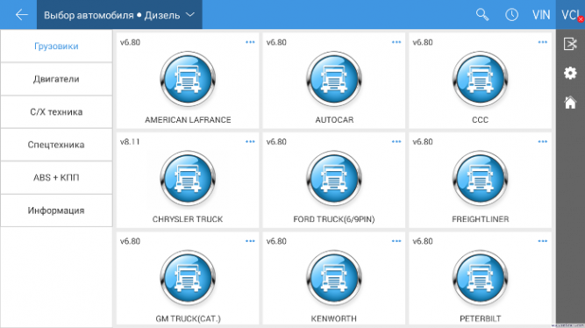The width and height of the screenshot is (585, 328).
Task: Open more options for CHRYSLER TRUCK
Action: (250, 141)
